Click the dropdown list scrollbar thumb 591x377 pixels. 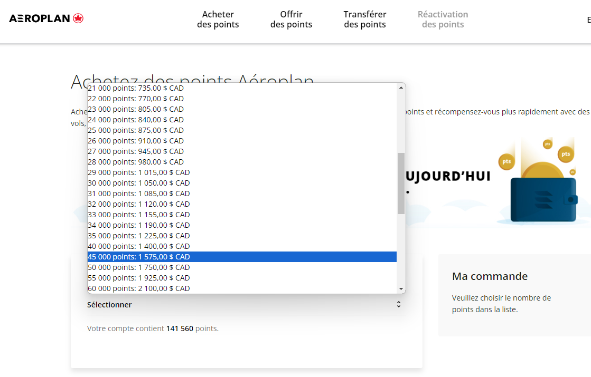tap(401, 183)
